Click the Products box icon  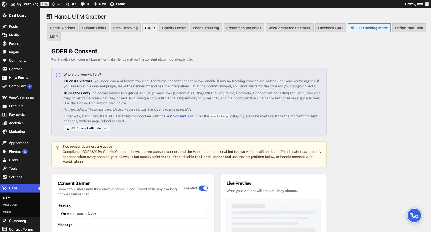click(4, 106)
